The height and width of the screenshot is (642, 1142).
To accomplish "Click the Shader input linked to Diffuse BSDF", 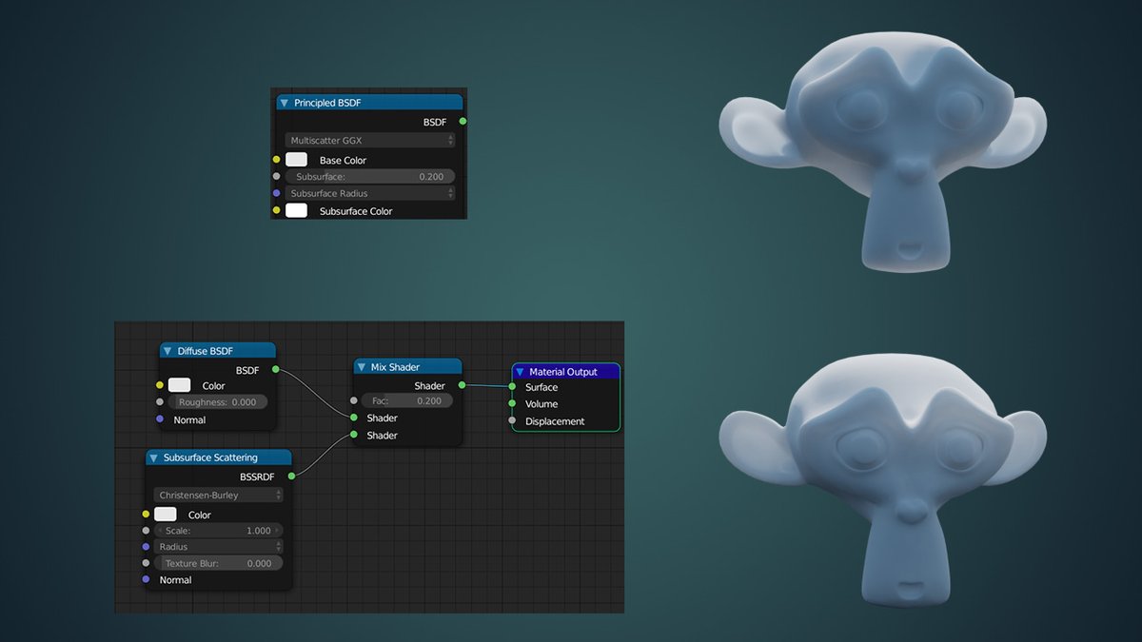I will 354,418.
